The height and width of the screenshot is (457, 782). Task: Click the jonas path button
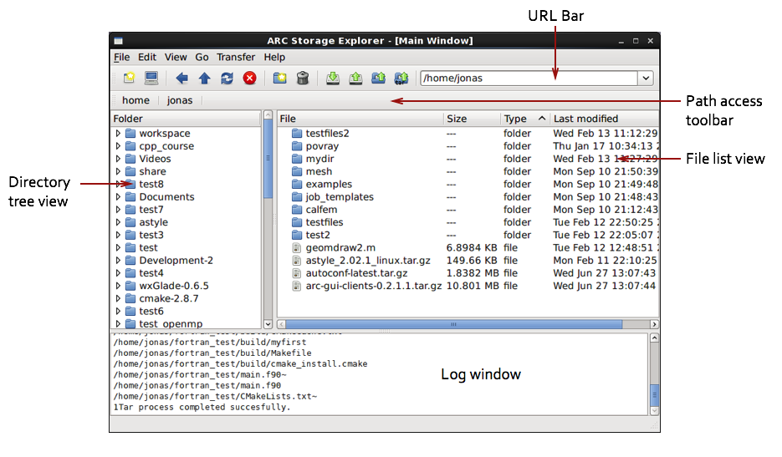coord(180,100)
